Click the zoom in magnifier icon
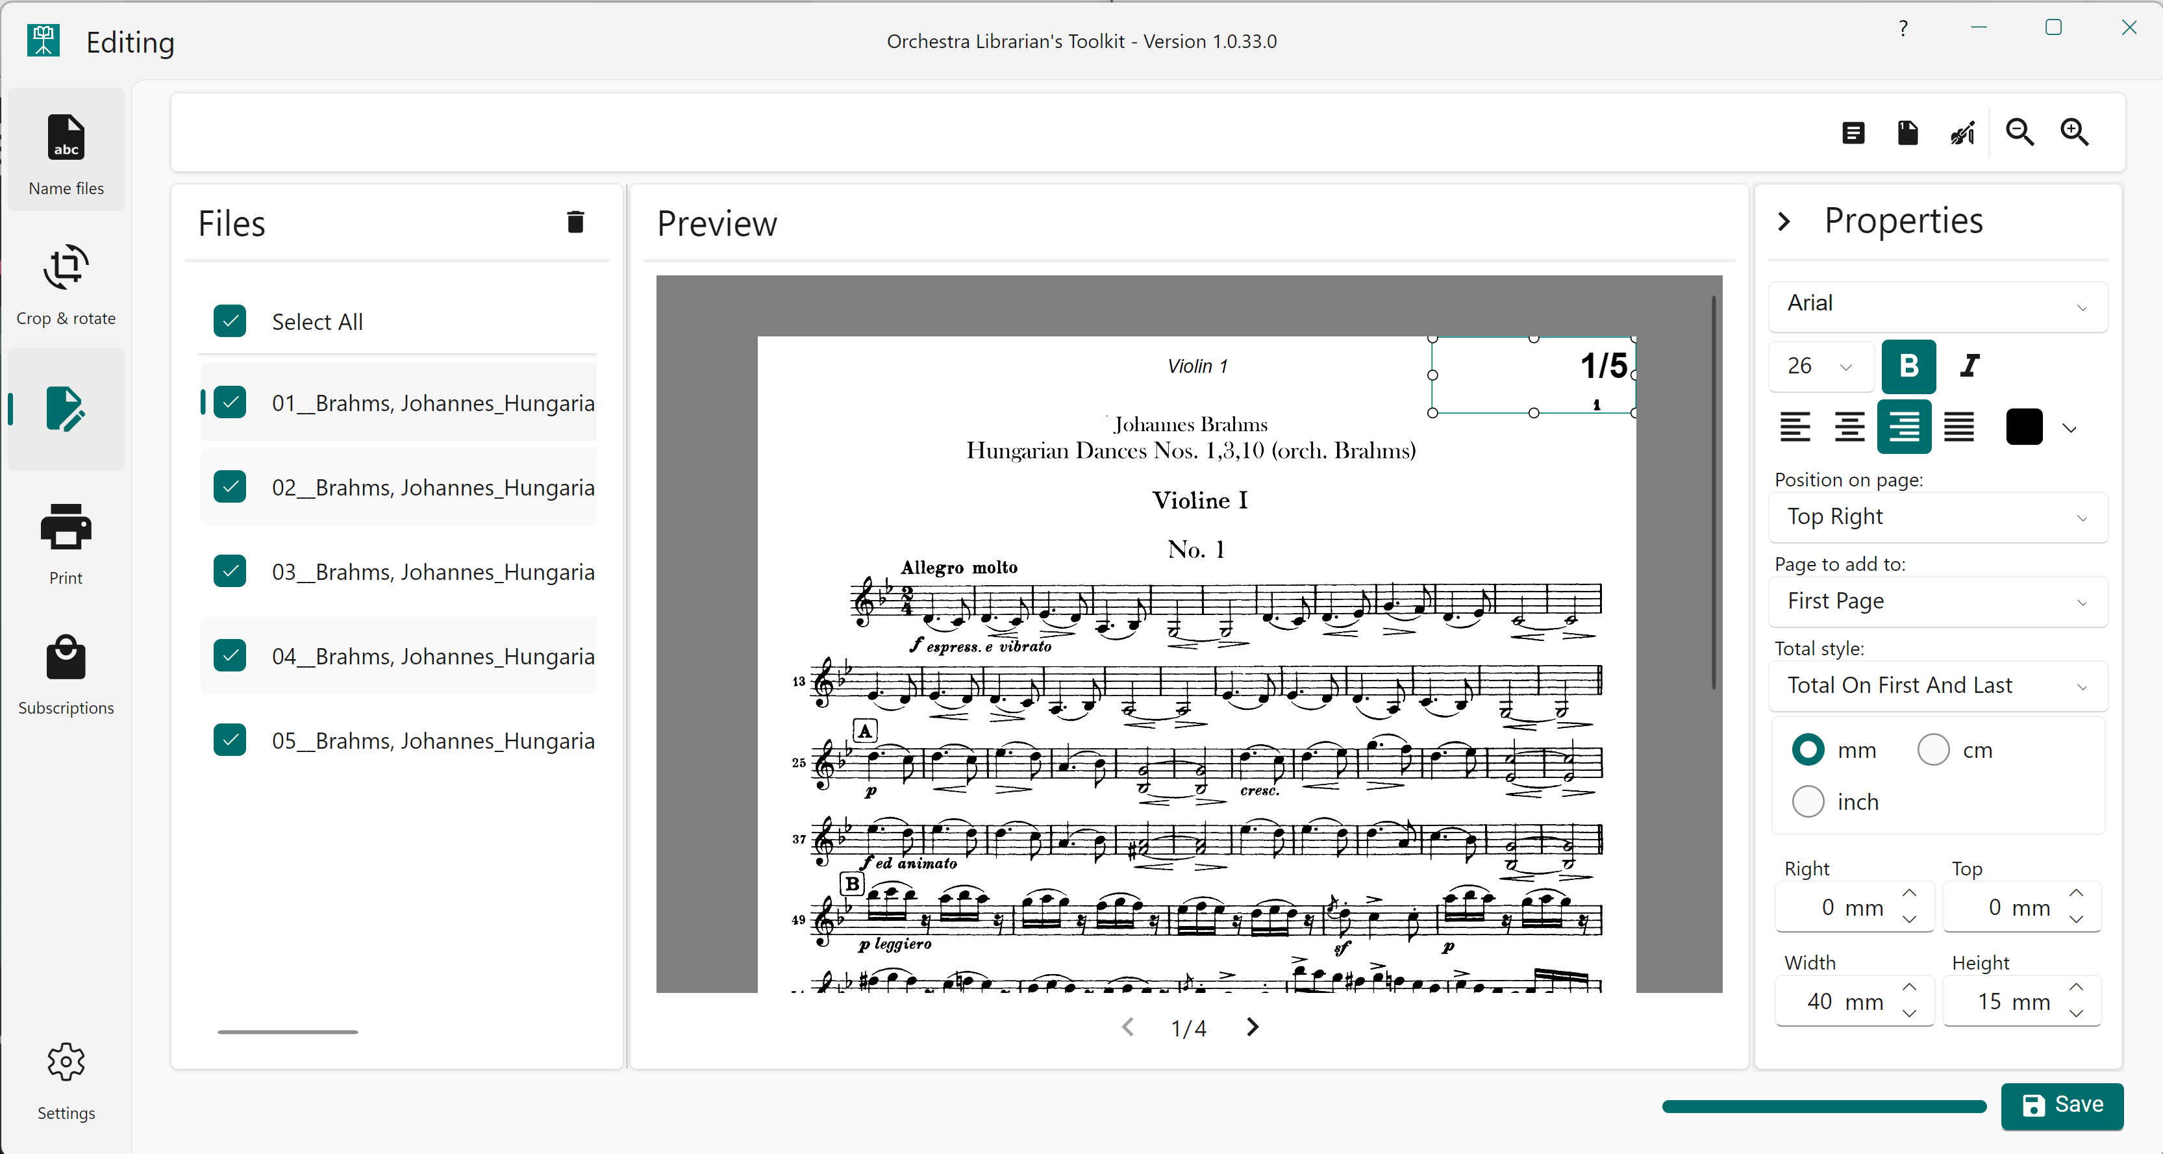 pyautogui.click(x=2074, y=132)
